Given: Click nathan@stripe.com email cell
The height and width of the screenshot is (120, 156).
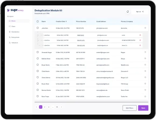Looking at the screenshot, I should click(x=103, y=59).
